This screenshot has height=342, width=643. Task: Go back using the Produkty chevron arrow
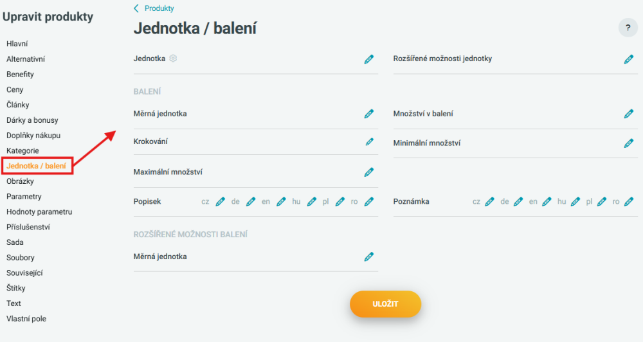[136, 8]
